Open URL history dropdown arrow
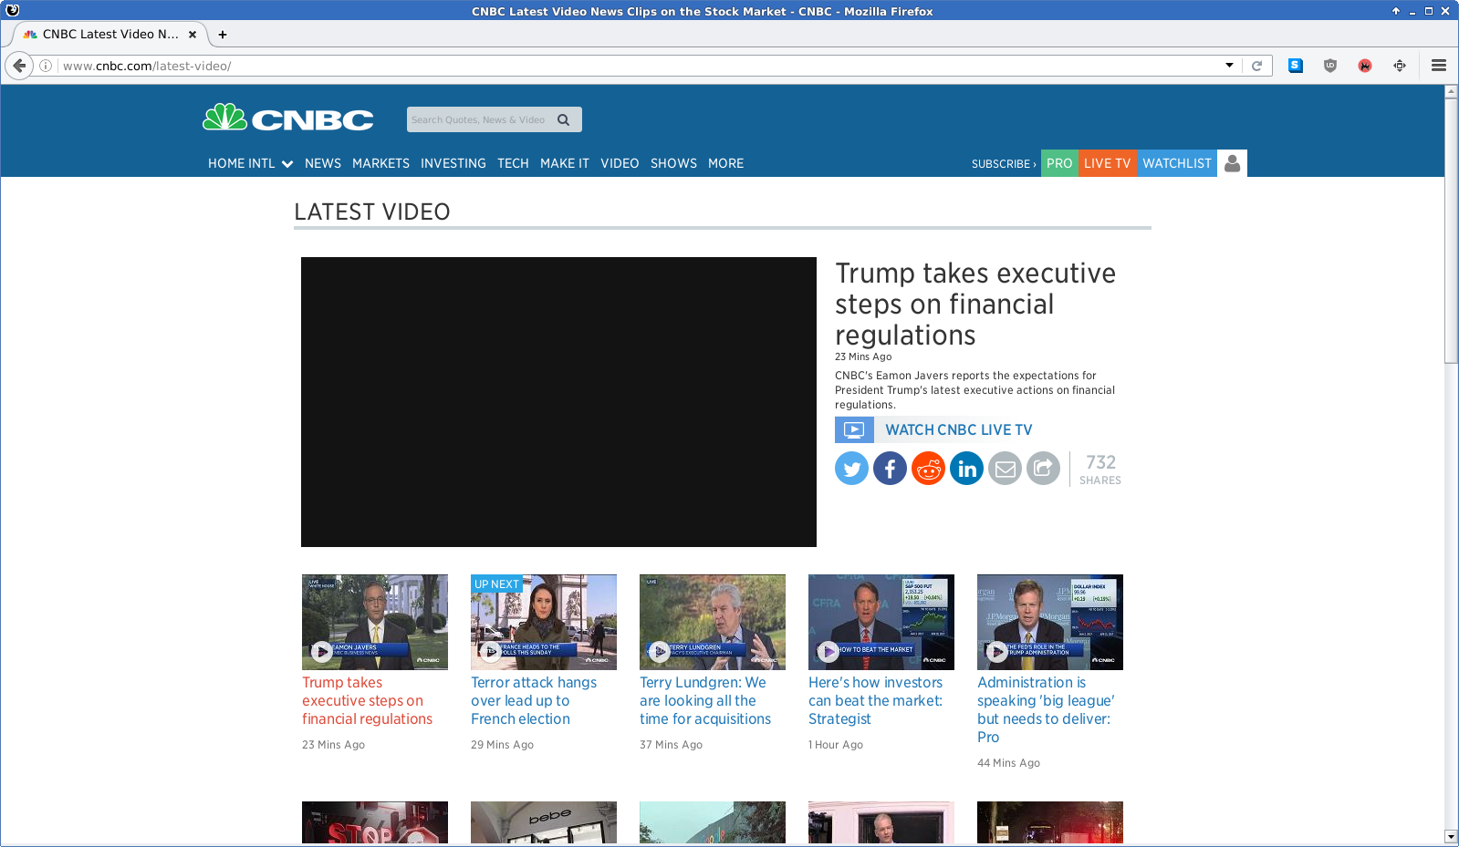 1229,66
